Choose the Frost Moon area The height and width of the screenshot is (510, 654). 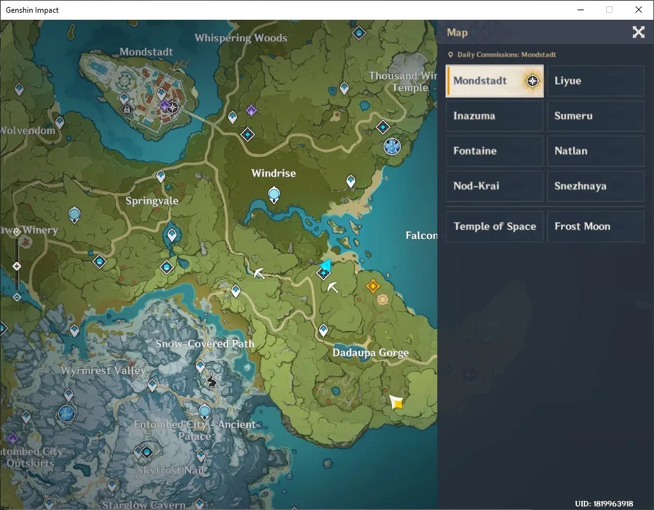tap(595, 226)
